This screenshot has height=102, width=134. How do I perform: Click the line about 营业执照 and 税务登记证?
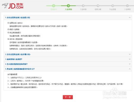[x=65, y=84]
